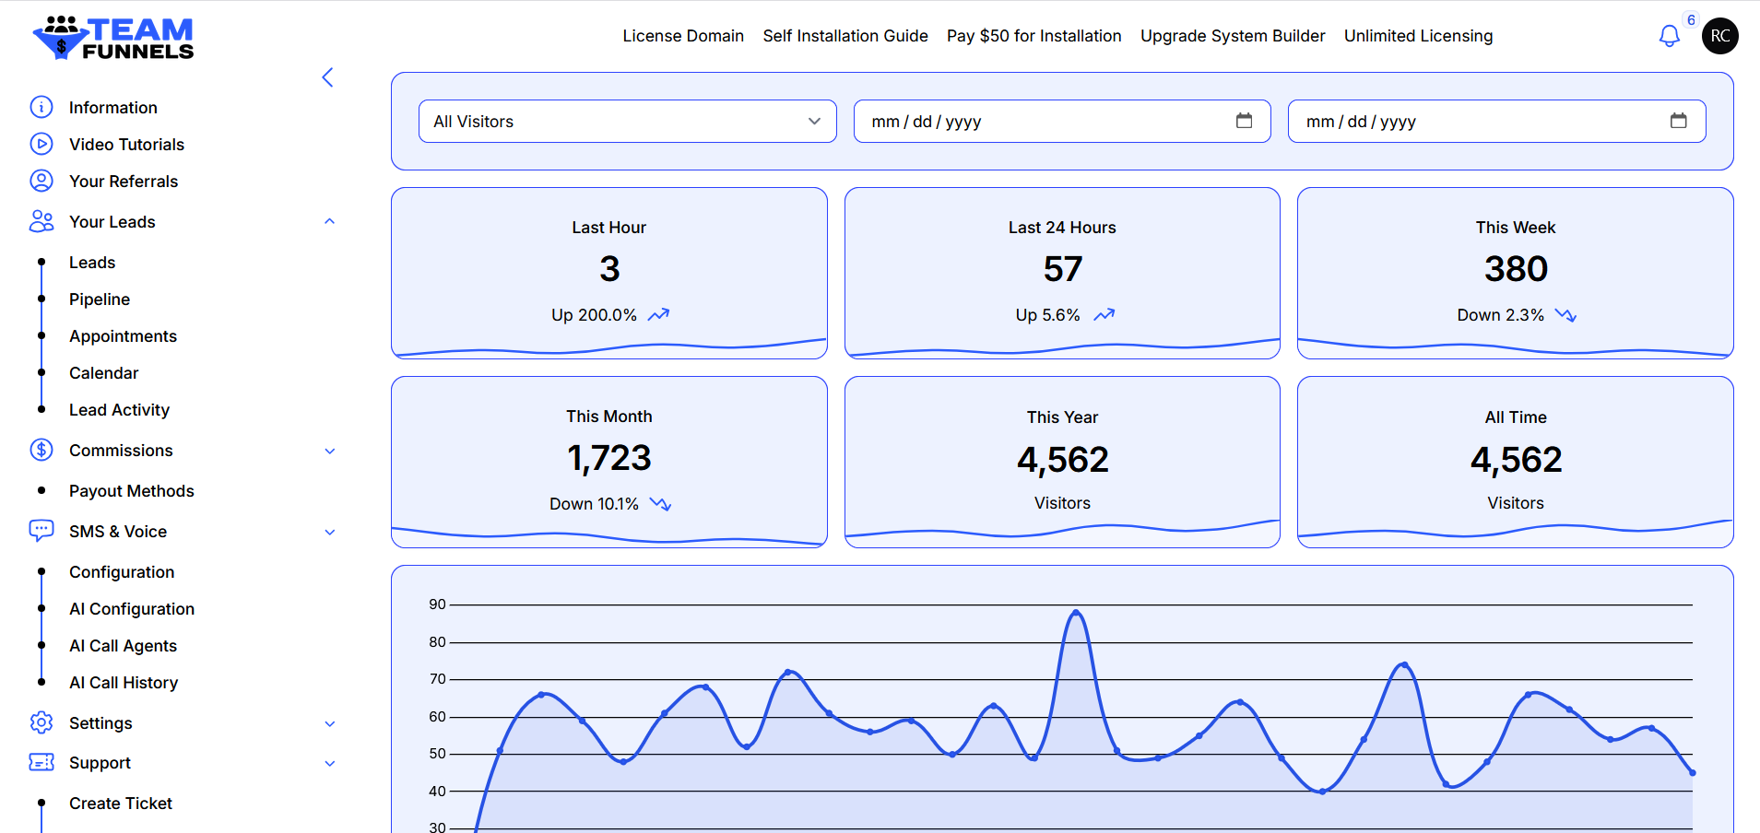Viewport: 1760px width, 833px height.
Task: Select the This Month stats card
Action: tap(609, 462)
